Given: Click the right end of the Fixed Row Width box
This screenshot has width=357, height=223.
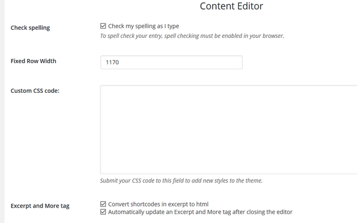Looking at the screenshot, I should 240,62.
